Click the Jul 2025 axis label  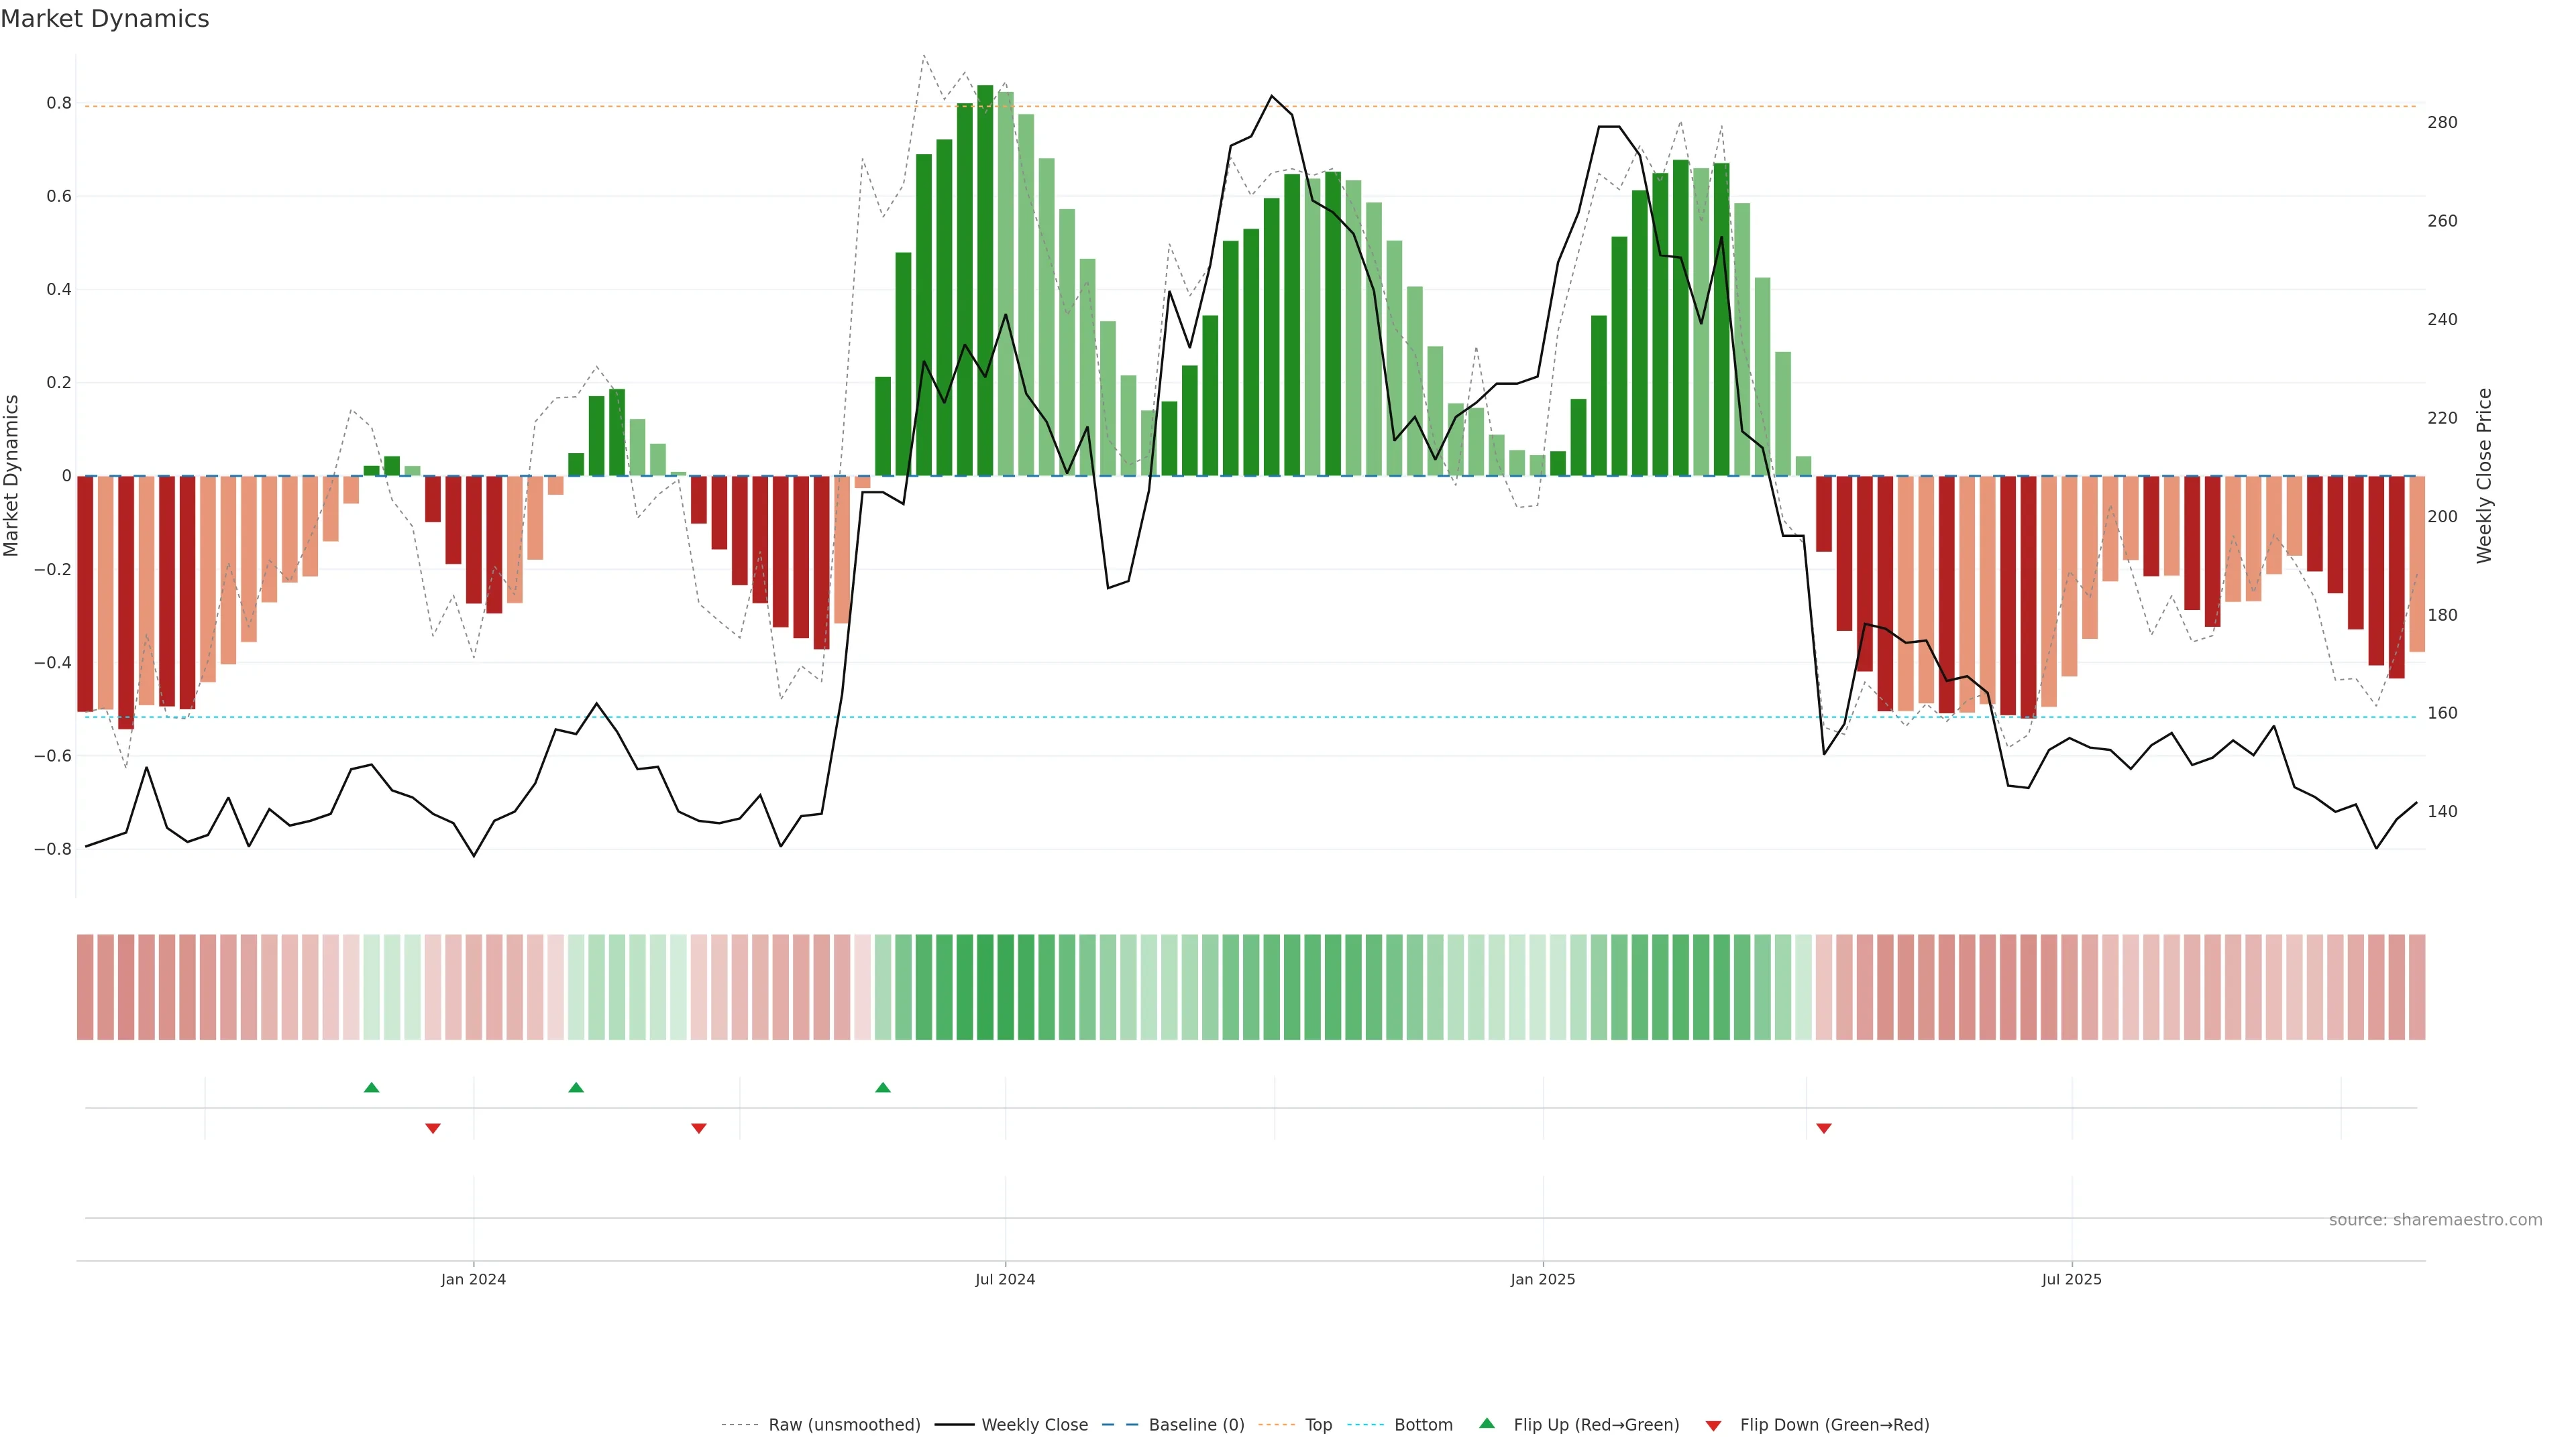[x=2071, y=1279]
